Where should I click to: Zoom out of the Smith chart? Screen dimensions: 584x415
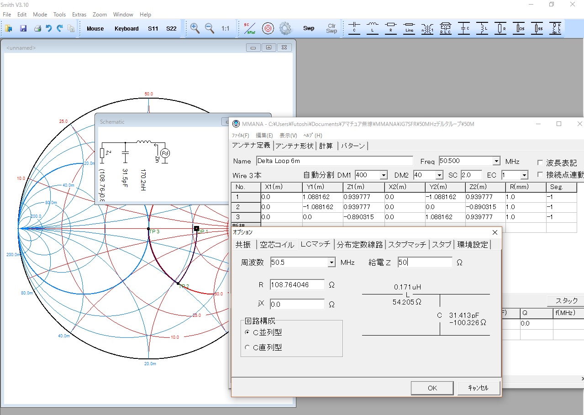coord(210,28)
